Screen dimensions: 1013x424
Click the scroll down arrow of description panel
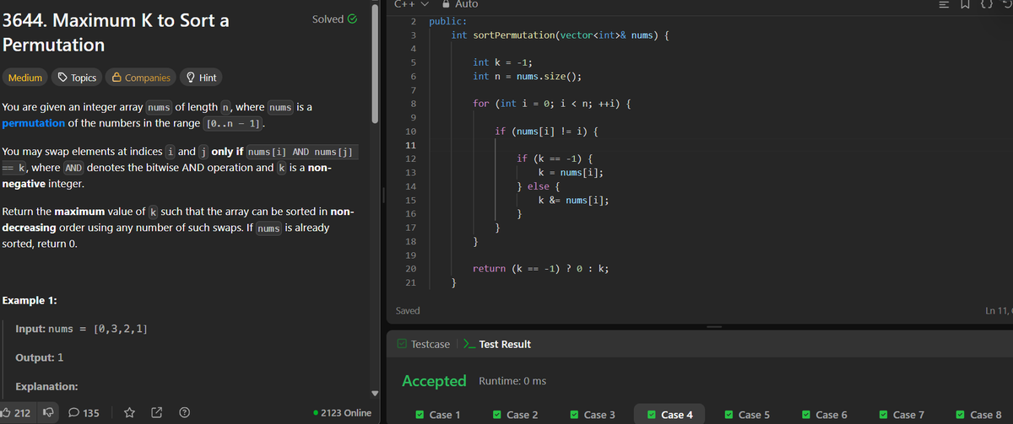(x=376, y=393)
